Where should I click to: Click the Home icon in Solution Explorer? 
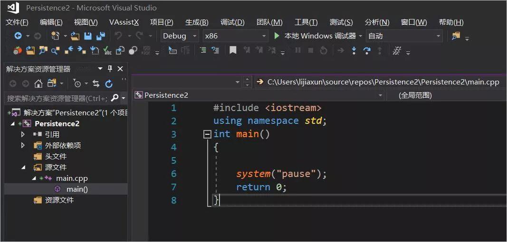[x=38, y=84]
